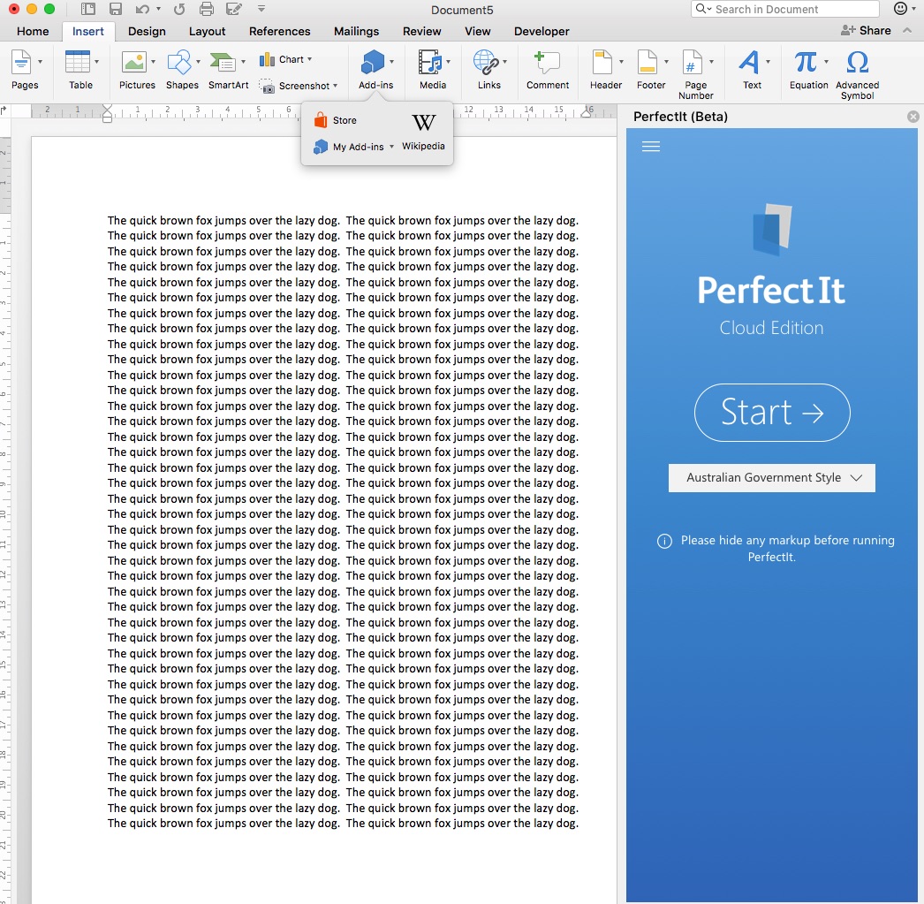Click the Text icon in the ribbon

749,62
